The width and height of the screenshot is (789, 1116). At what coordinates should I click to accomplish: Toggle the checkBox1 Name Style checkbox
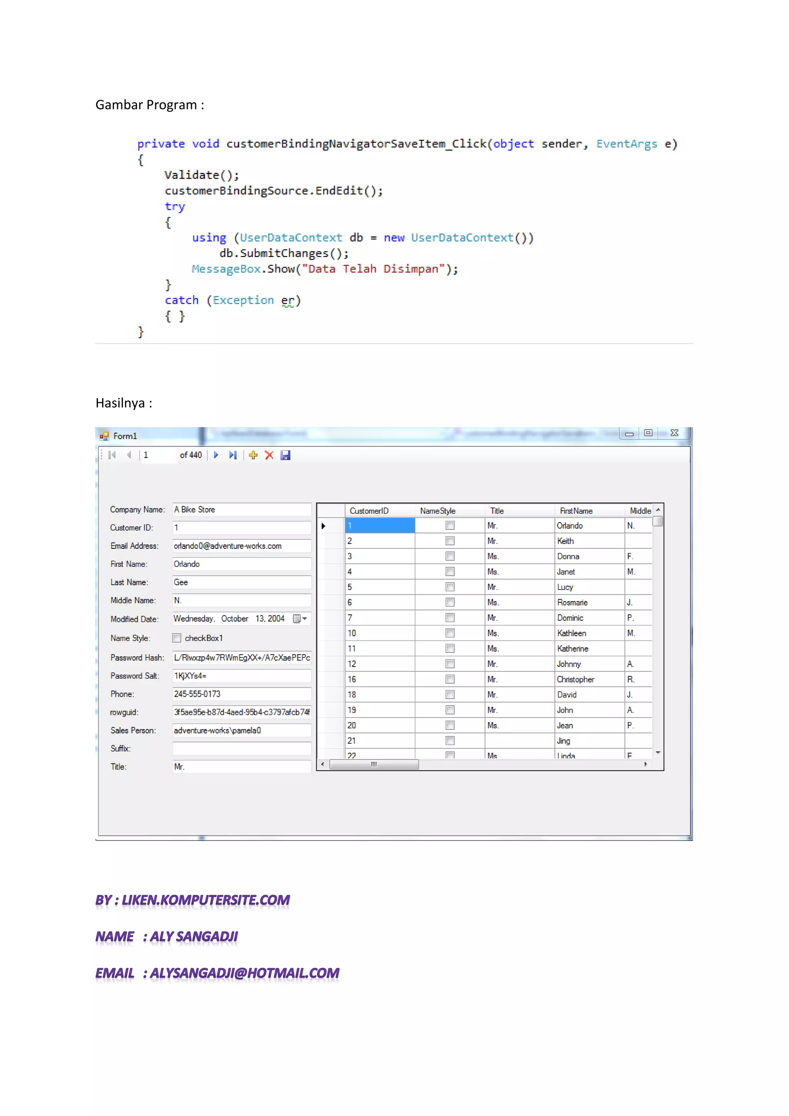(177, 638)
